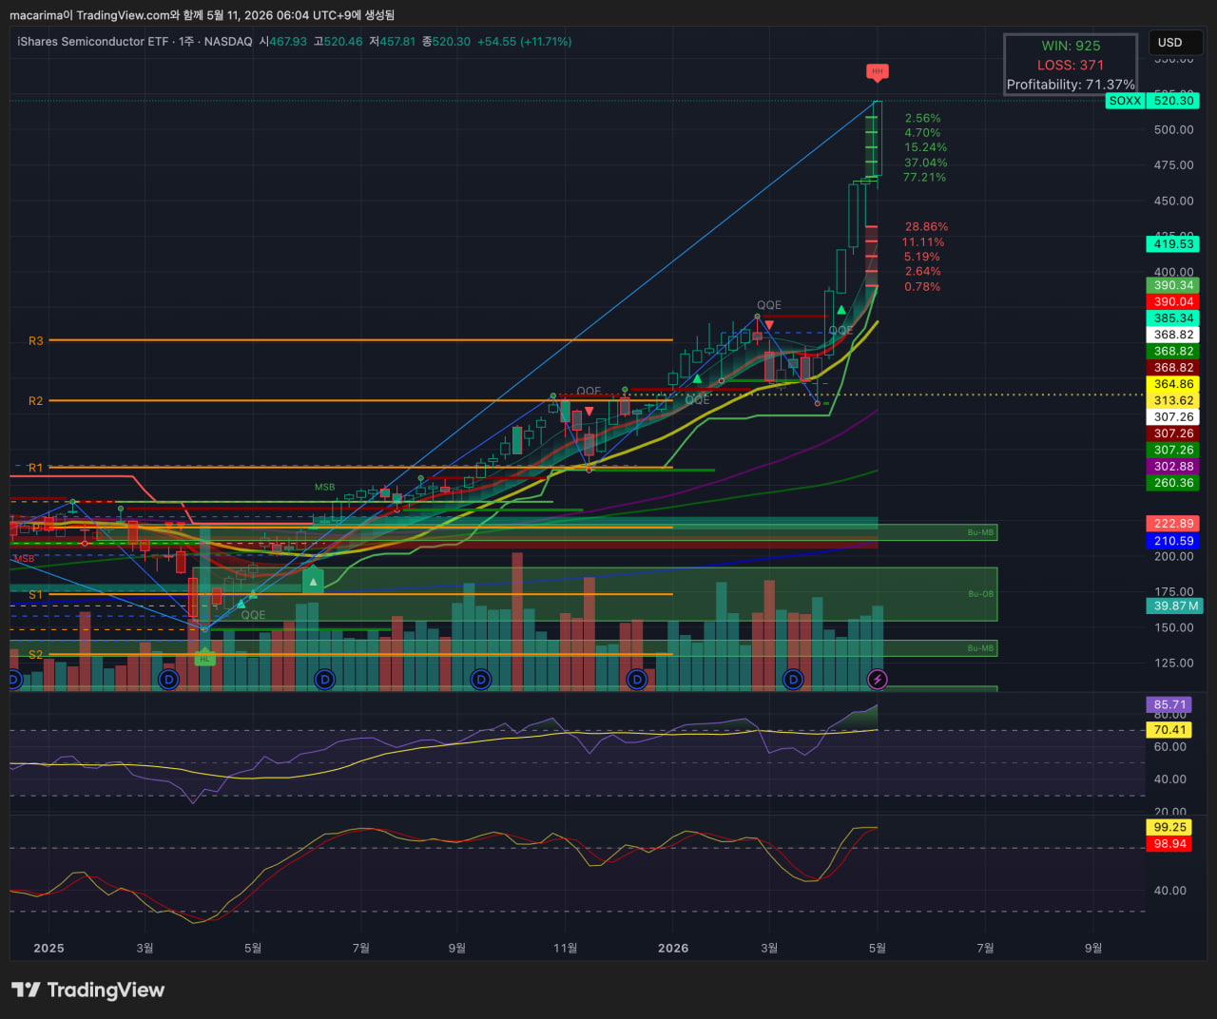Click the yellow 99.25 oscillator value
The width and height of the screenshot is (1217, 1019).
click(x=1169, y=828)
